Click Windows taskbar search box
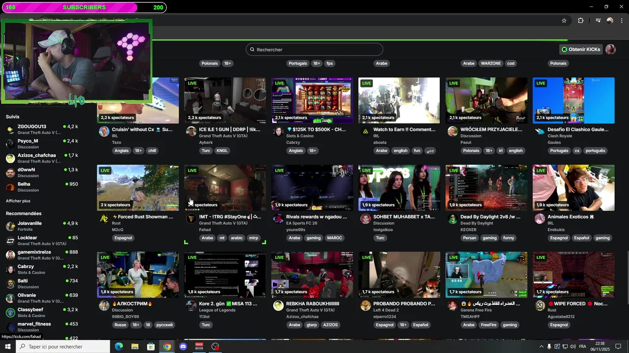Screen dimensions: 629x353 pos(63,347)
